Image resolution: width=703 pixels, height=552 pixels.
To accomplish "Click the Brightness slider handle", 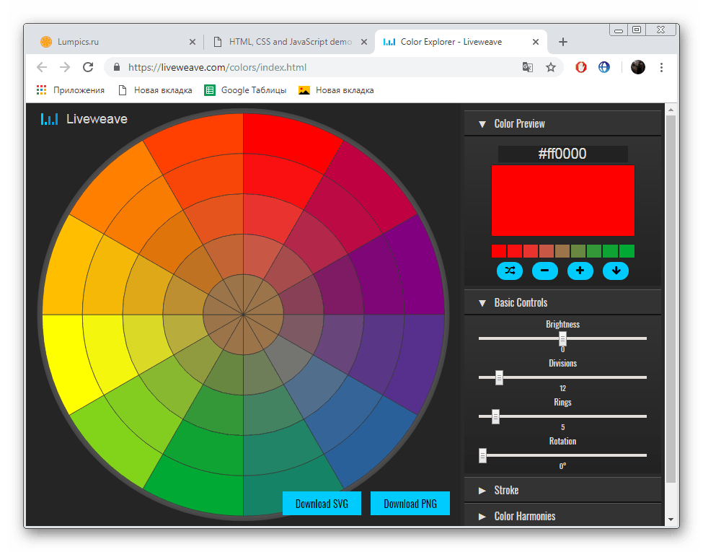I will pos(562,338).
